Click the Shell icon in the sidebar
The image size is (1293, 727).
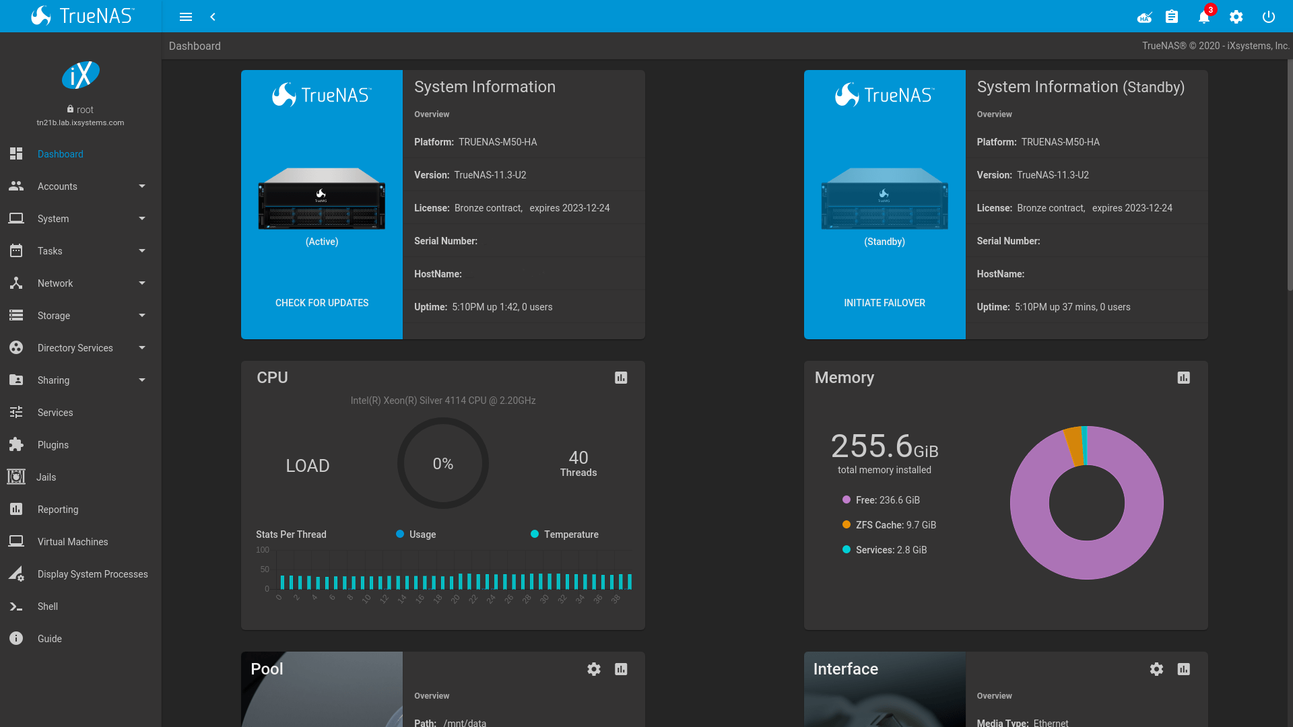16,606
